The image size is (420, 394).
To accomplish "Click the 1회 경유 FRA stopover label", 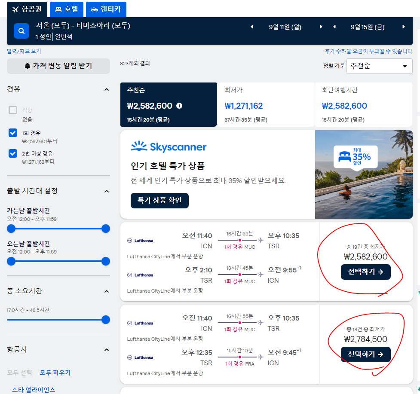I will coord(240,364).
